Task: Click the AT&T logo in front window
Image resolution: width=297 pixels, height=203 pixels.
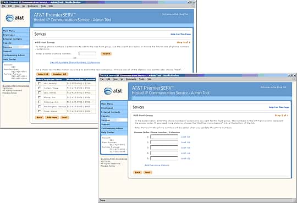Action: [113, 91]
